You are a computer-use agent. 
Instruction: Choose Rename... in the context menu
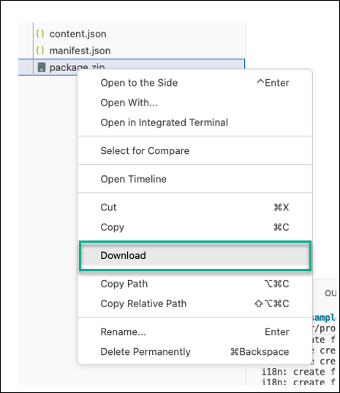(194, 332)
